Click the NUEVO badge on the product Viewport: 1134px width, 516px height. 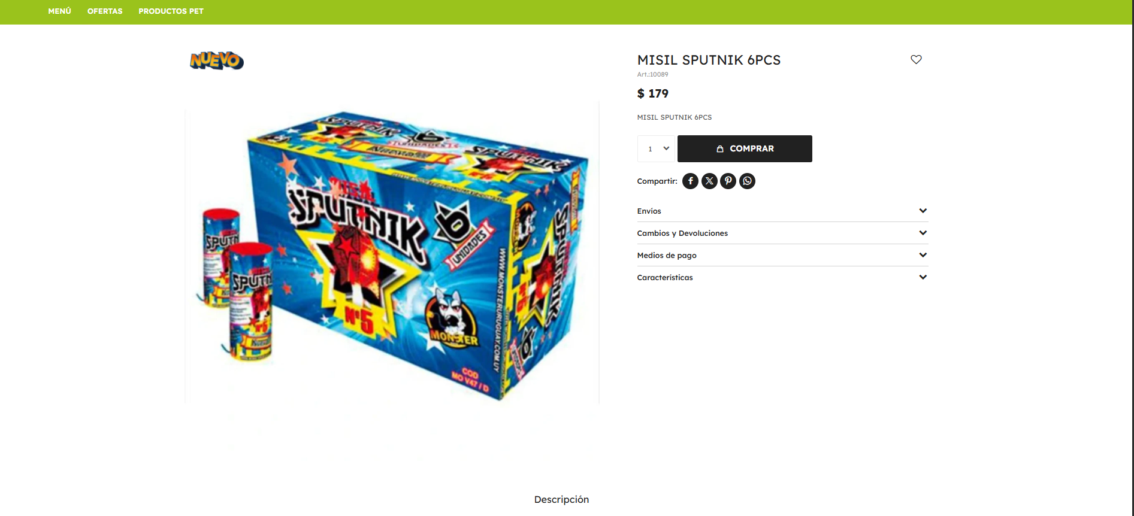pyautogui.click(x=217, y=60)
